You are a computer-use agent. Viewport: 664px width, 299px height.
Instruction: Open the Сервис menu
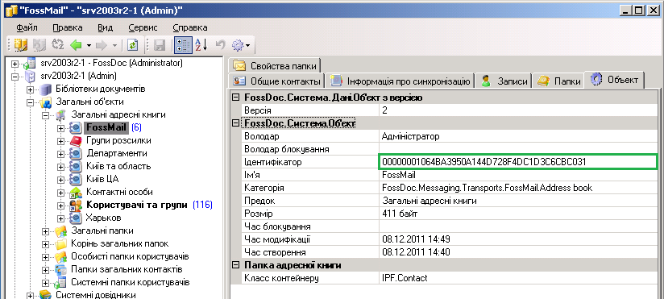(x=143, y=28)
